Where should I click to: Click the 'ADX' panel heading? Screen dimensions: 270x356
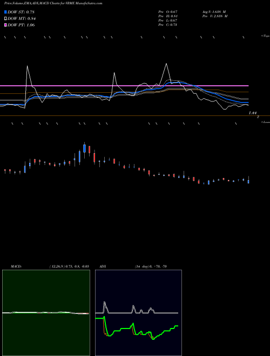pyautogui.click(x=103, y=266)
